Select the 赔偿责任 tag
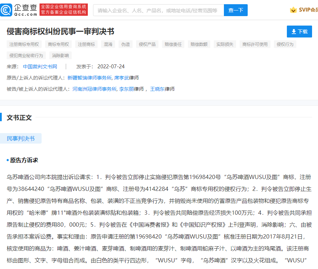 pyautogui.click(x=173, y=44)
